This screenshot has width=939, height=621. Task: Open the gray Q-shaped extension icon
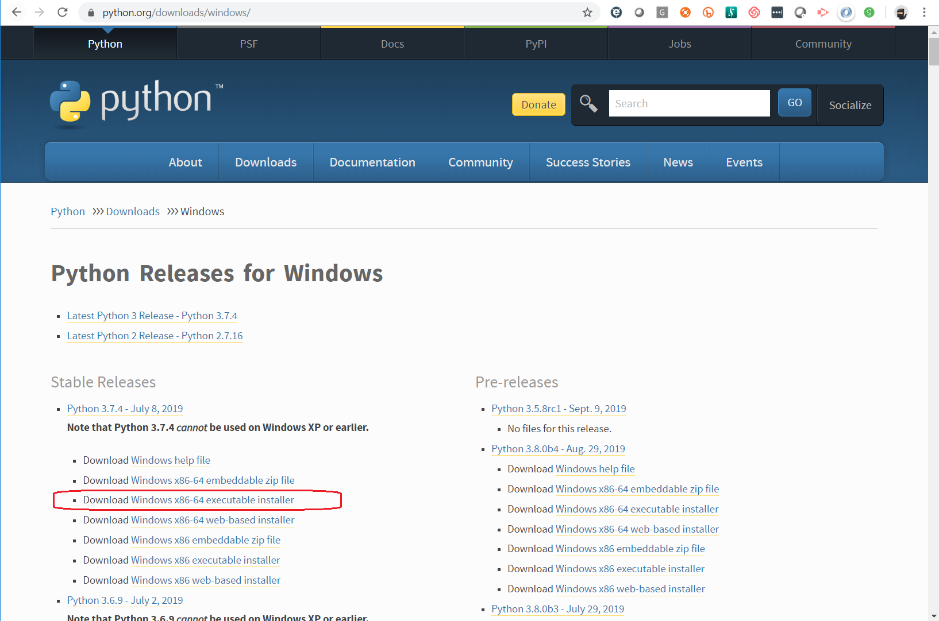coord(800,12)
